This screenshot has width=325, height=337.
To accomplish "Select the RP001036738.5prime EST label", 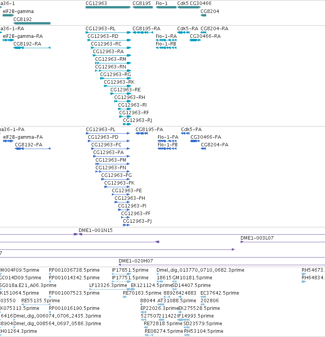I will click(x=74, y=270).
